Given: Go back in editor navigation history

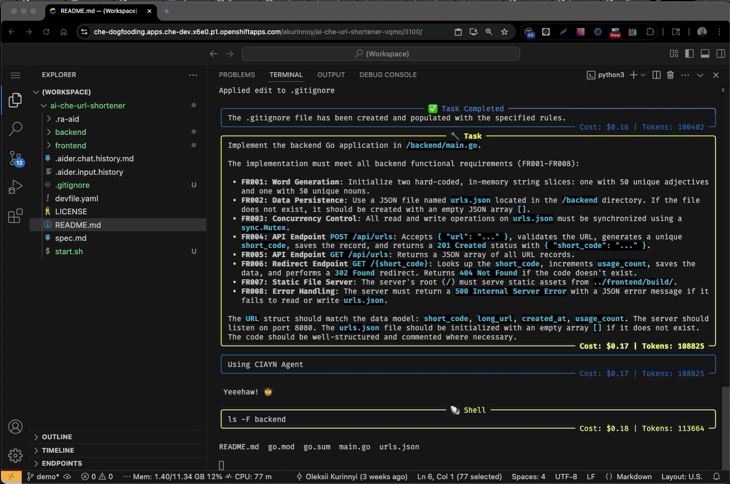Looking at the screenshot, I should (x=214, y=54).
